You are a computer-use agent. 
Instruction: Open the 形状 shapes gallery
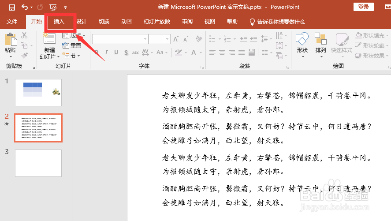[x=302, y=45]
